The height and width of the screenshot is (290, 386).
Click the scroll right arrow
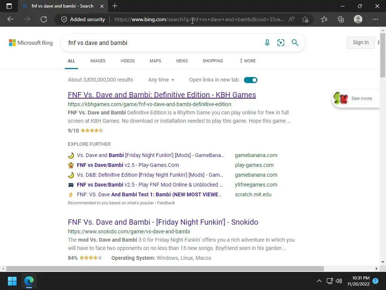point(377,268)
